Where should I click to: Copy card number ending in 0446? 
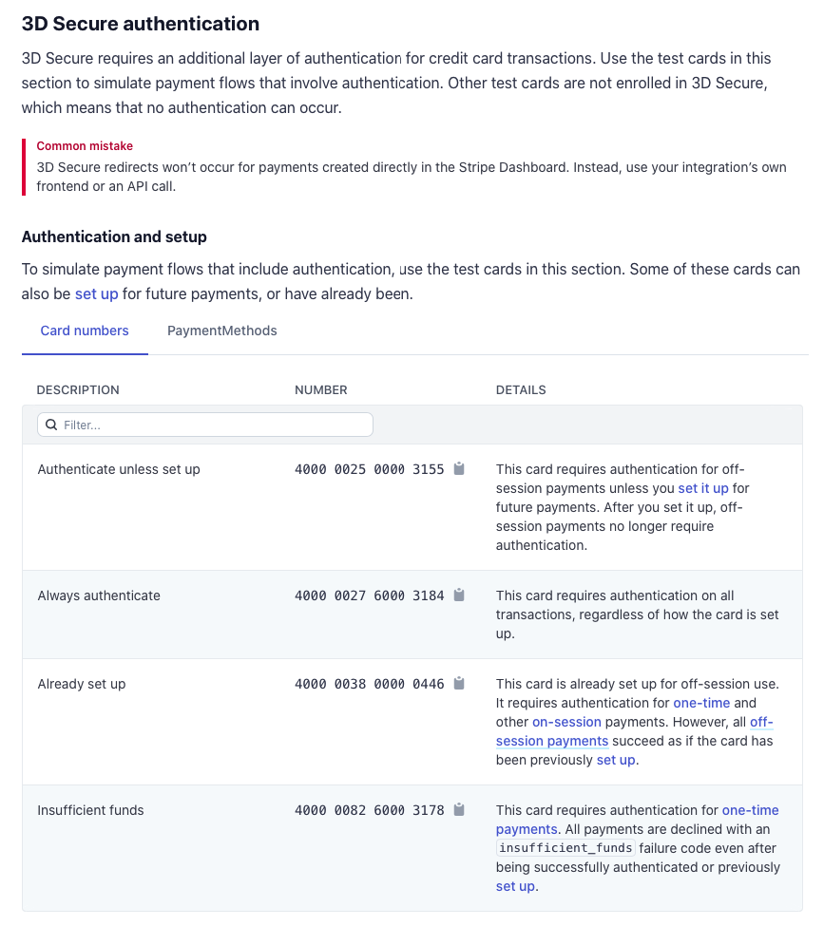(459, 684)
